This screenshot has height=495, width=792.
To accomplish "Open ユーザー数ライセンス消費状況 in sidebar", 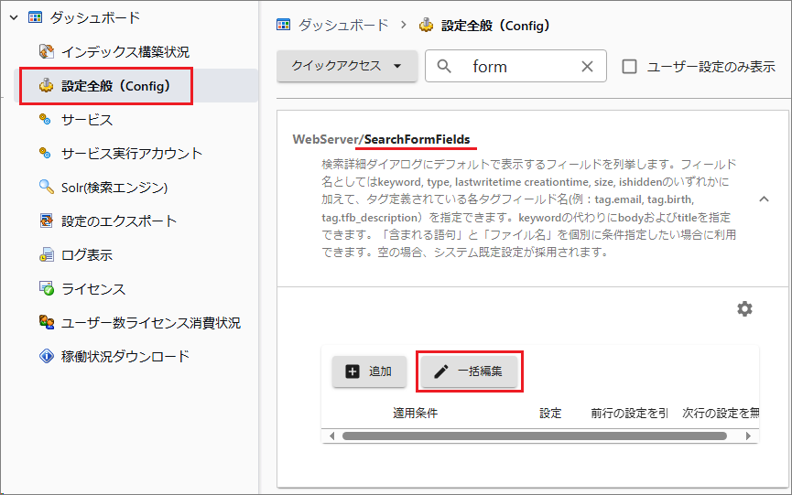I will tap(151, 323).
